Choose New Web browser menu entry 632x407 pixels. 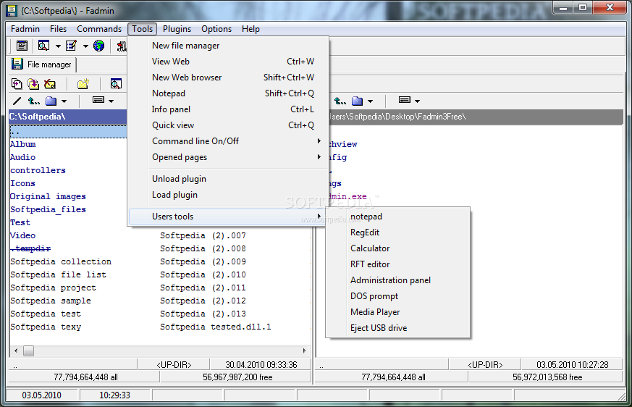(228, 77)
